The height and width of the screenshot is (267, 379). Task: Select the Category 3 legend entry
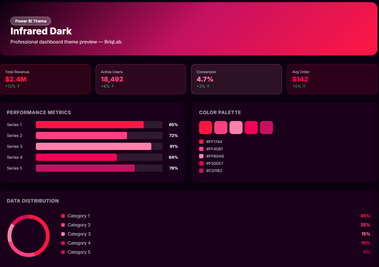pos(79,234)
